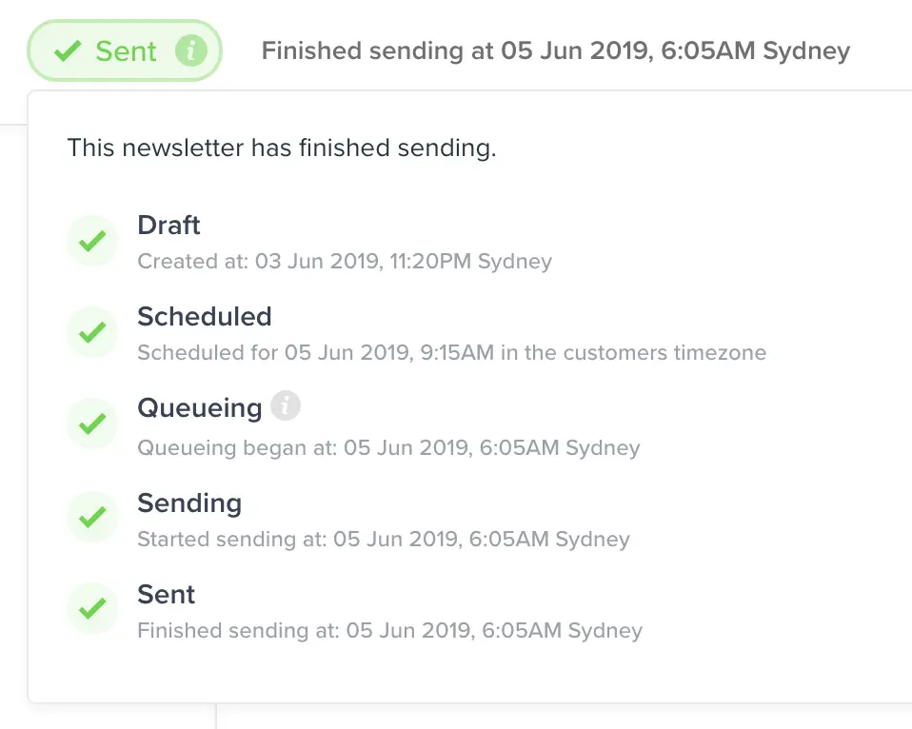
Task: Click the Sent stage heading in the list
Action: coord(166,595)
